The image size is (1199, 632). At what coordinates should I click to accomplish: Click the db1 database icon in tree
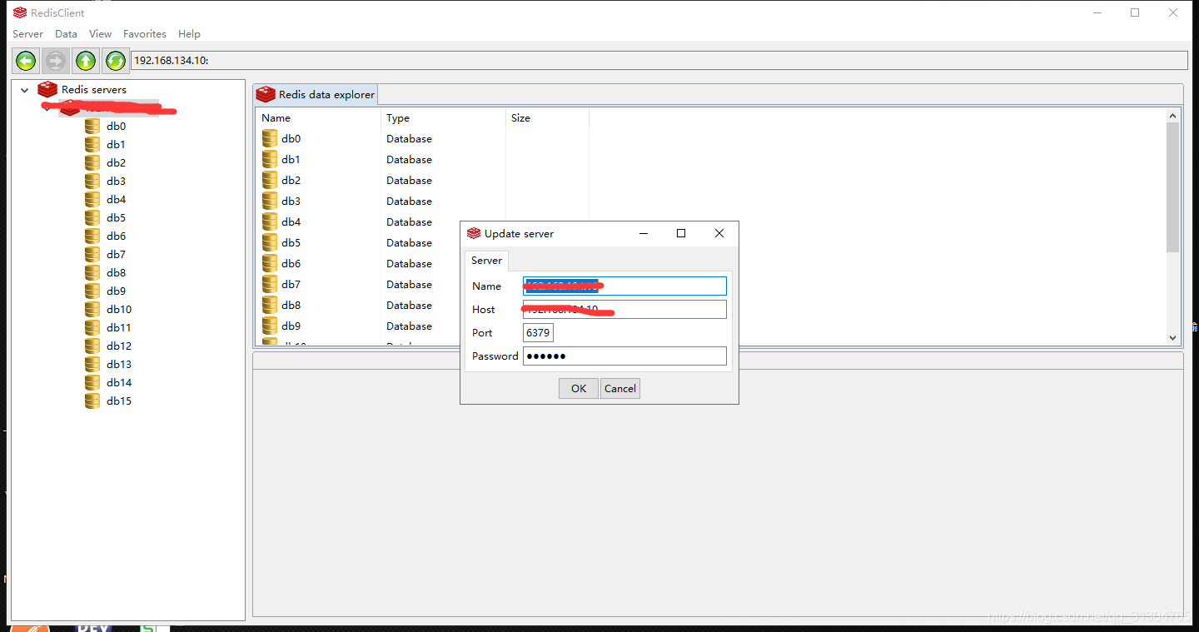[x=92, y=144]
